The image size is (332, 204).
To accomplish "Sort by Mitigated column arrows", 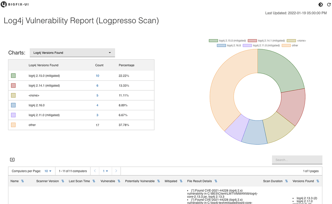I will [x=181, y=181].
